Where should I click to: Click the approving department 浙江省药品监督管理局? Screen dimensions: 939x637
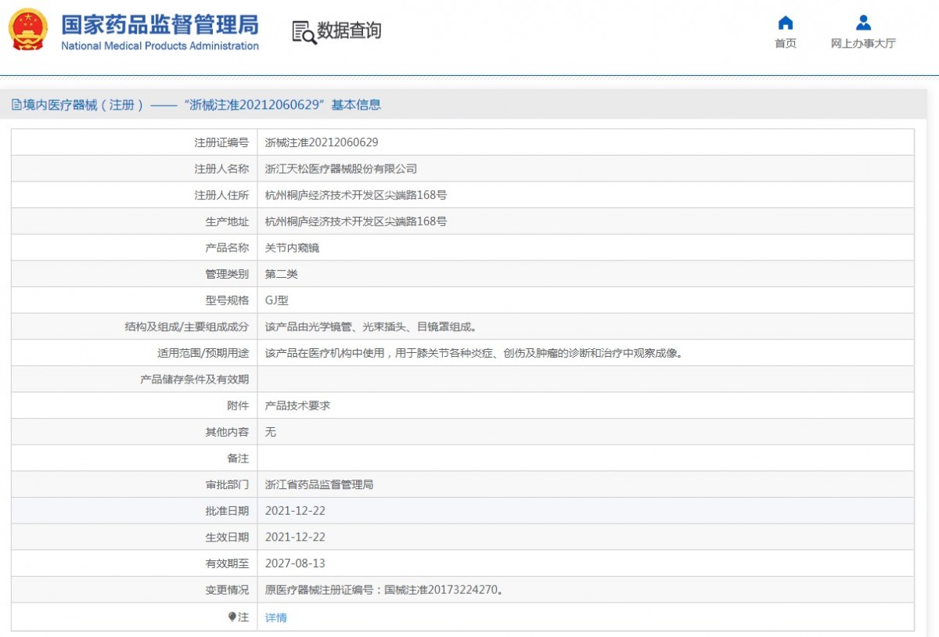[x=318, y=484]
